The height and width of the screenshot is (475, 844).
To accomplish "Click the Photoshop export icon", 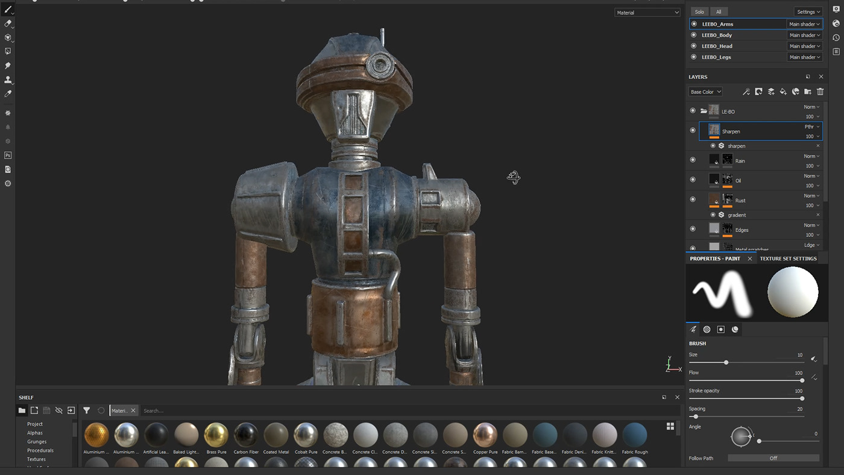I will (8, 155).
